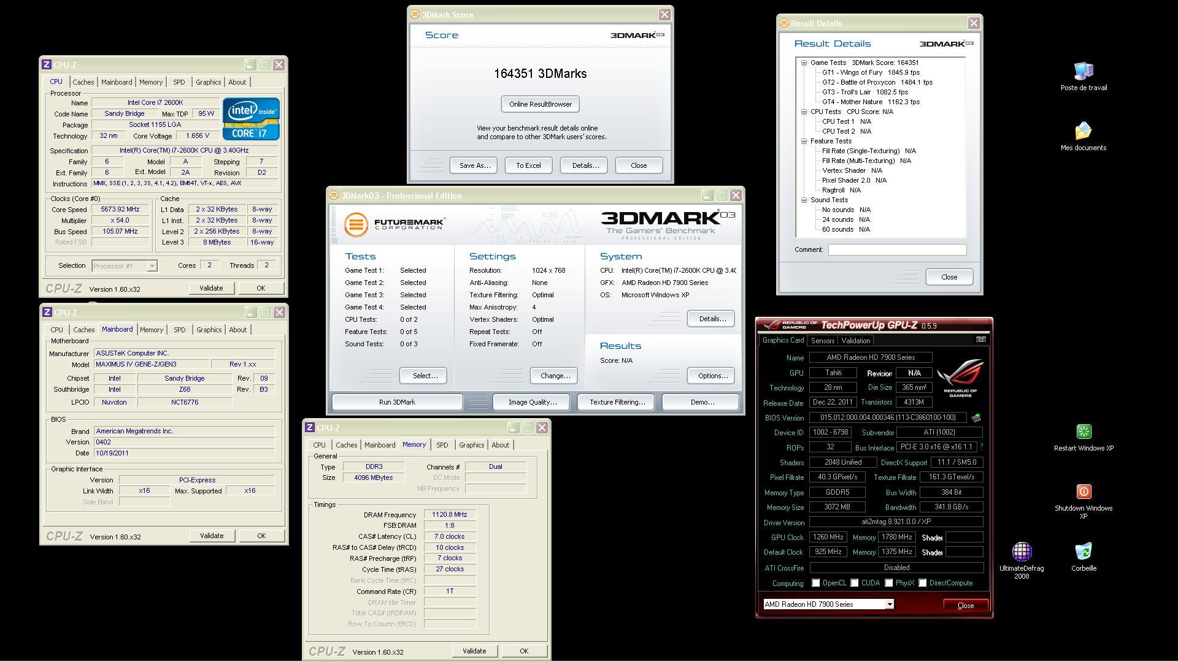
Task: Open About tab in CPU-Z Memory window
Action: 500,445
